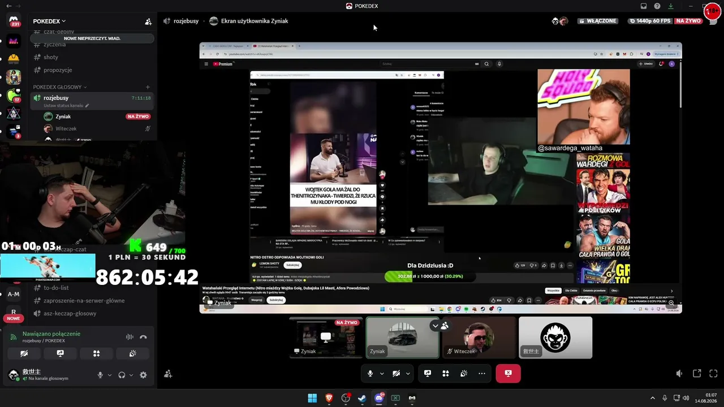Open Brave browser from taskbar
Viewport: 724px width, 407px height.
(329, 398)
